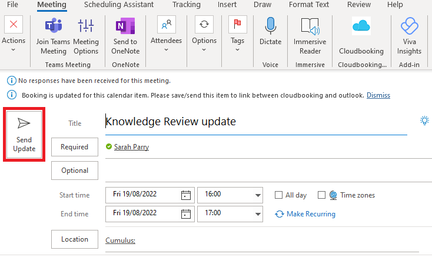This screenshot has width=432, height=274.
Task: Open End time calendar picker icon
Action: click(186, 213)
